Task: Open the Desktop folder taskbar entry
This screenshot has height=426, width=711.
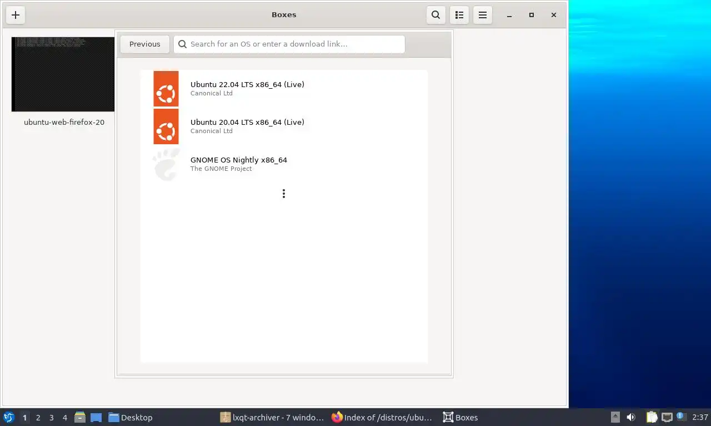Action: tap(131, 418)
